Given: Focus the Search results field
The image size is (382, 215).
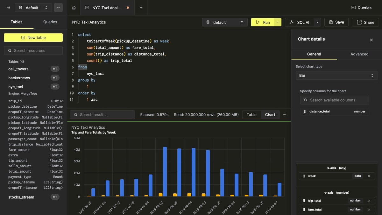Looking at the screenshot, I should pos(103,115).
